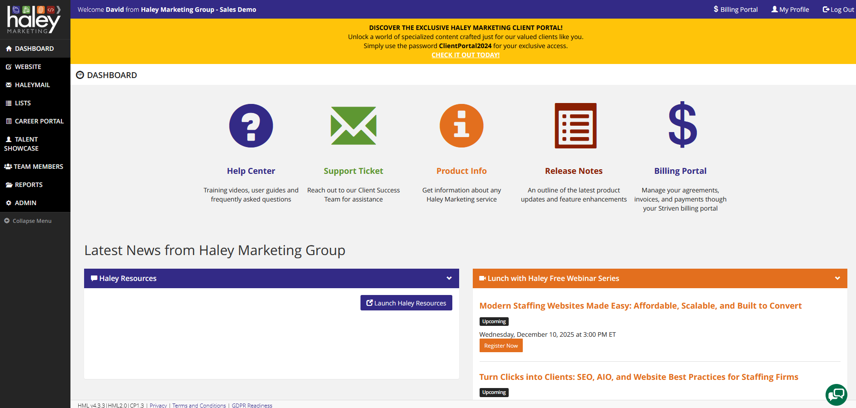The height and width of the screenshot is (408, 856).
Task: Collapse the Lunch with Haley webinar panel
Action: coord(837,278)
